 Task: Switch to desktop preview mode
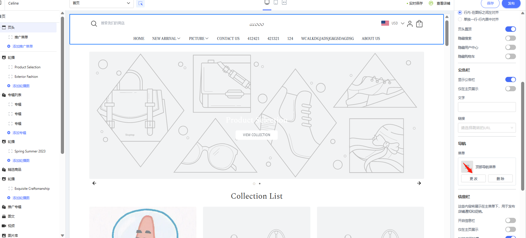(267, 3)
